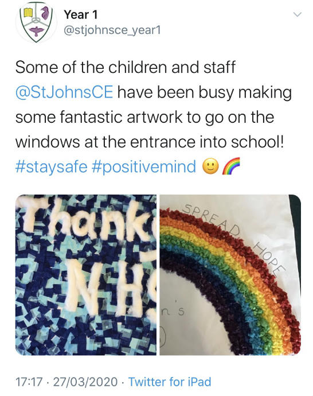This screenshot has height=396, width=313.
Task: Open the #staysafe hashtag
Action: click(x=52, y=167)
